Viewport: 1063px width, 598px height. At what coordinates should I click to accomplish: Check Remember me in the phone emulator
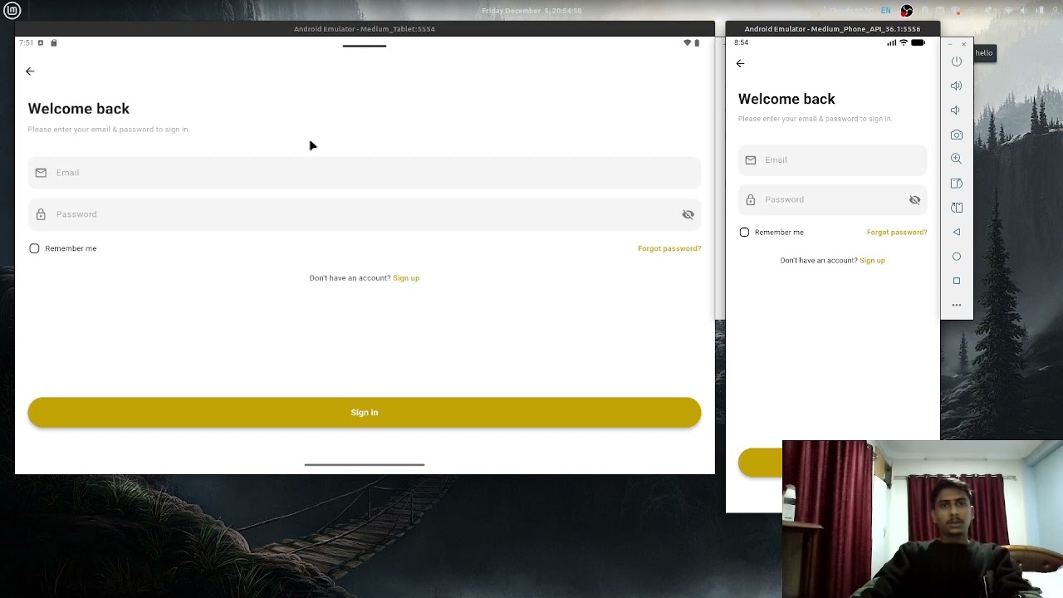tap(744, 233)
